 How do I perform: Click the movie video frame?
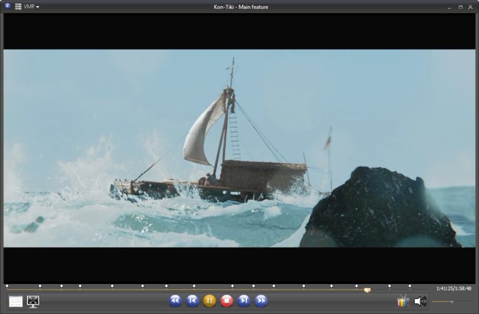tap(239, 148)
